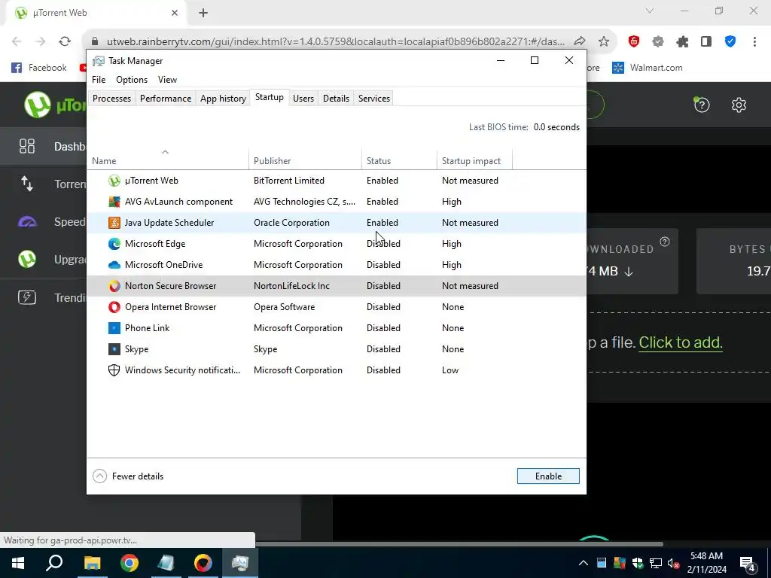Open the File menu in Task Manager
This screenshot has width=771, height=578.
click(99, 80)
